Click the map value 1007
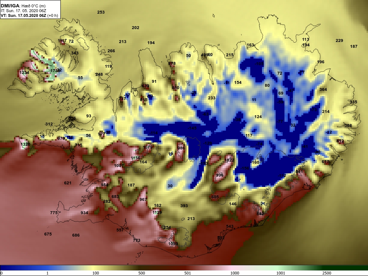The width and height of the screenshot is (368, 276). 119,166
